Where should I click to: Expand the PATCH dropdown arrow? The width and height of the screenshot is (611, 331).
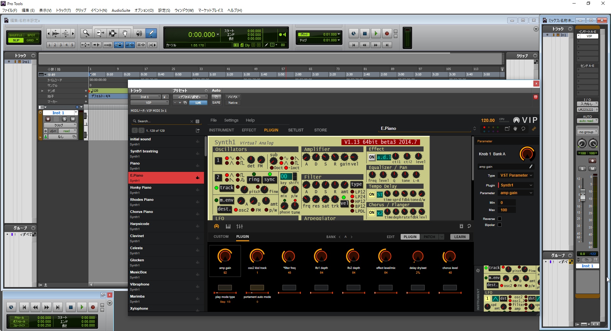pos(441,237)
